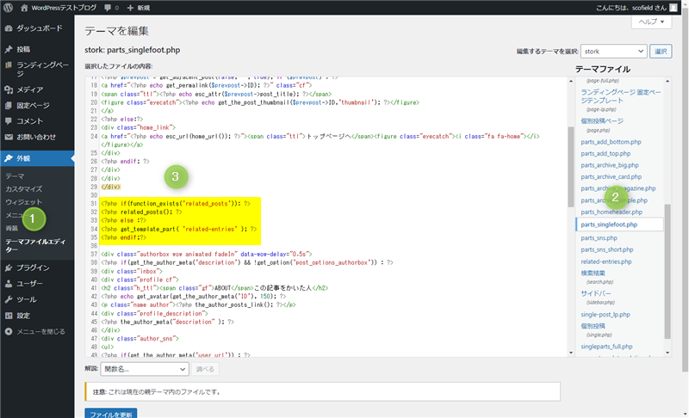Click the Comments icon in sidebar
The width and height of the screenshot is (689, 418).
coord(9,121)
